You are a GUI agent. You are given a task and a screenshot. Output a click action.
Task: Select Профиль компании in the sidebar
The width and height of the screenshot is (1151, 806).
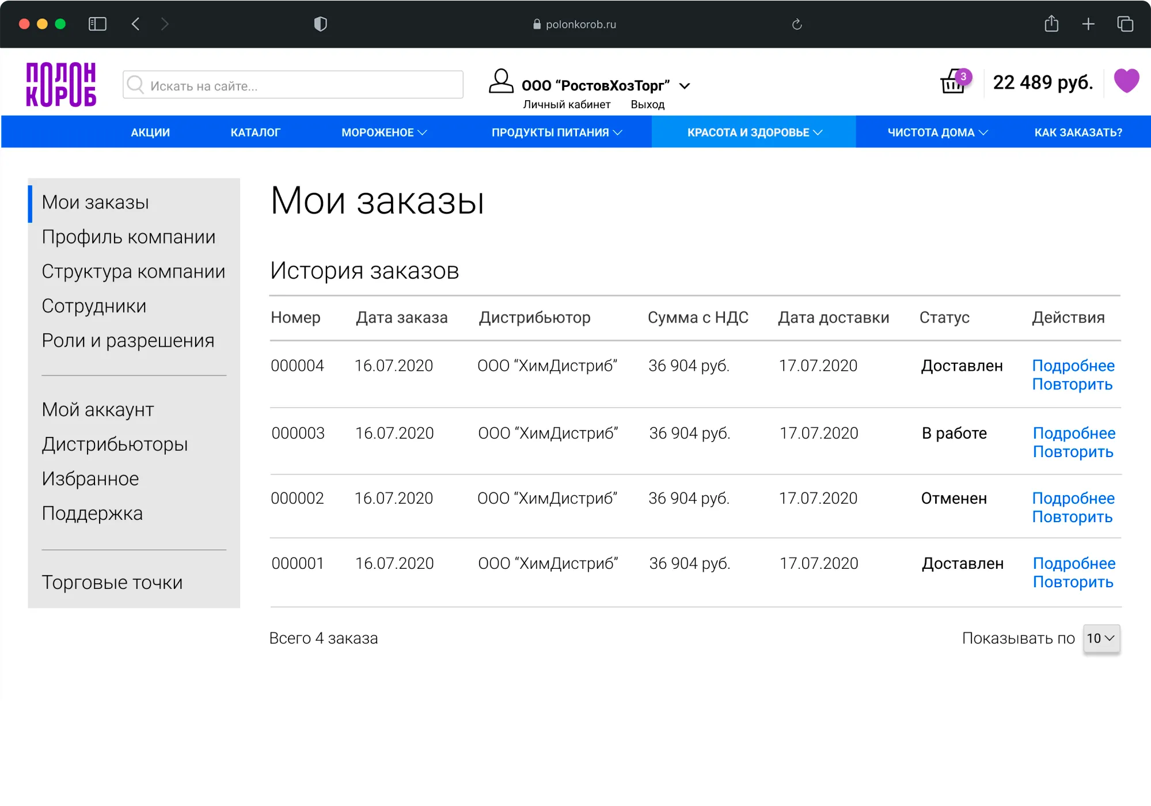(x=128, y=237)
